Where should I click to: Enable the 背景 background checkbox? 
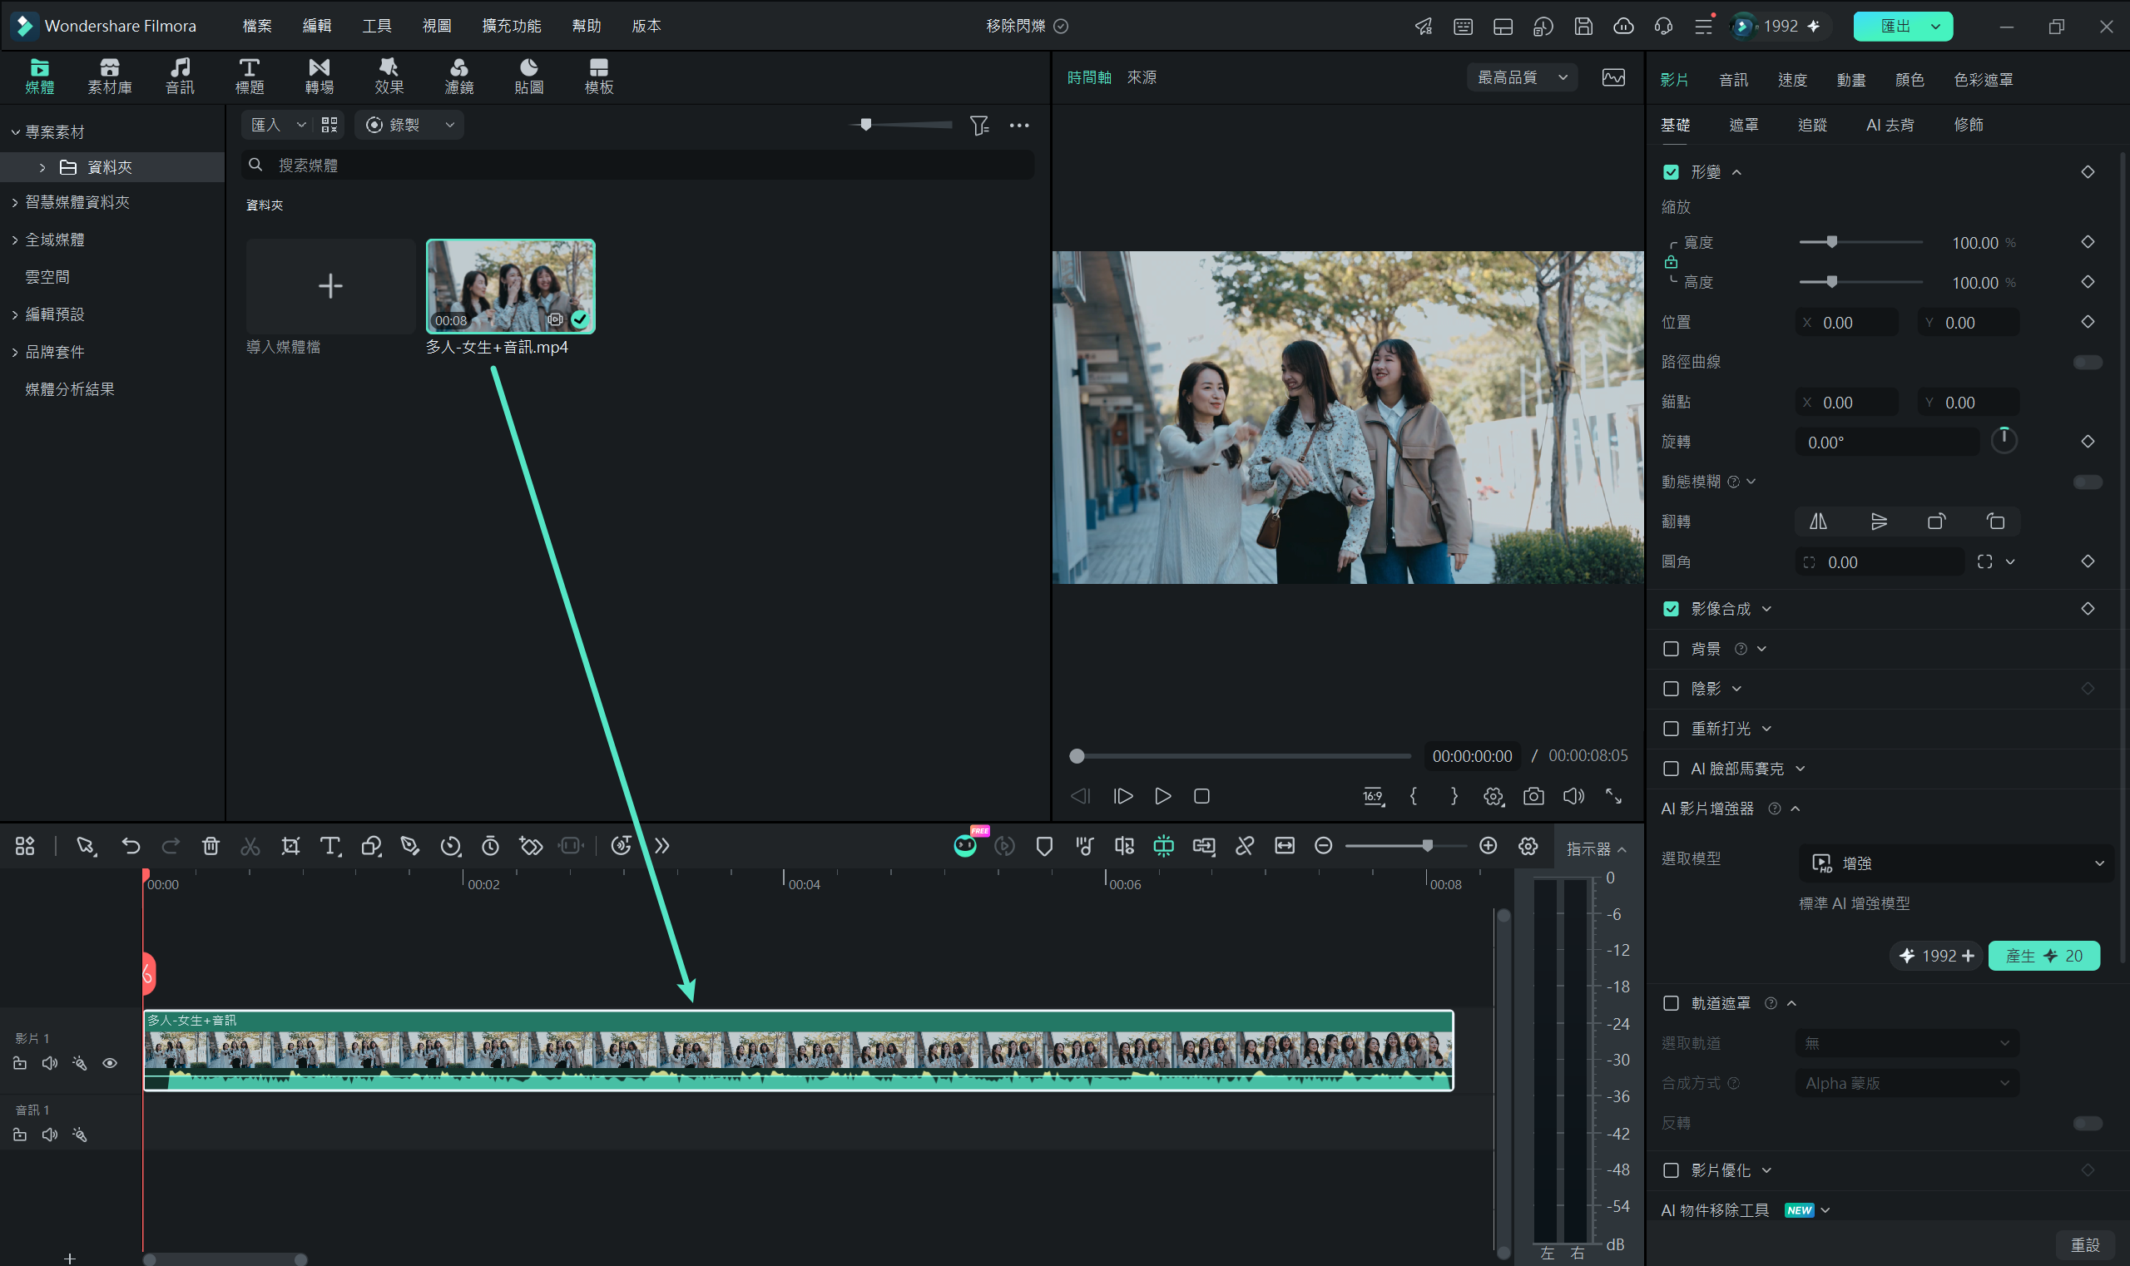coord(1671,649)
